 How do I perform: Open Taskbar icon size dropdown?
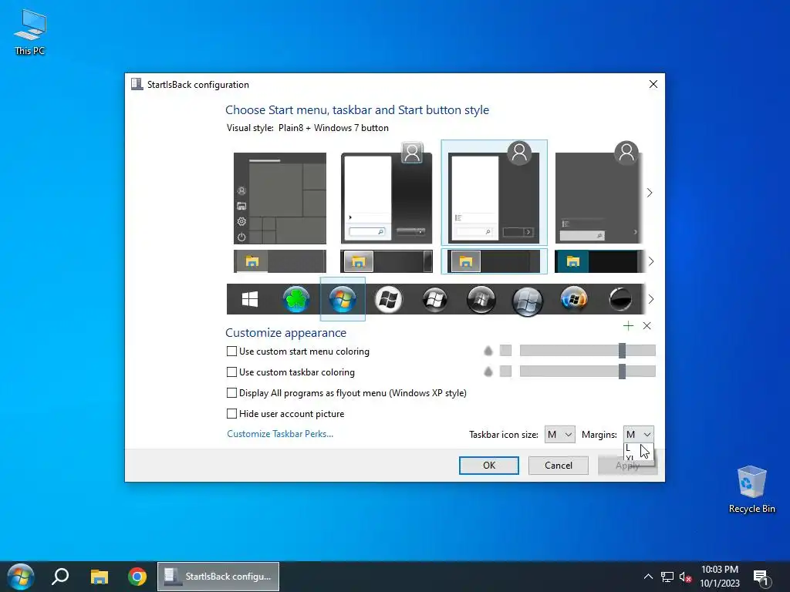560,435
